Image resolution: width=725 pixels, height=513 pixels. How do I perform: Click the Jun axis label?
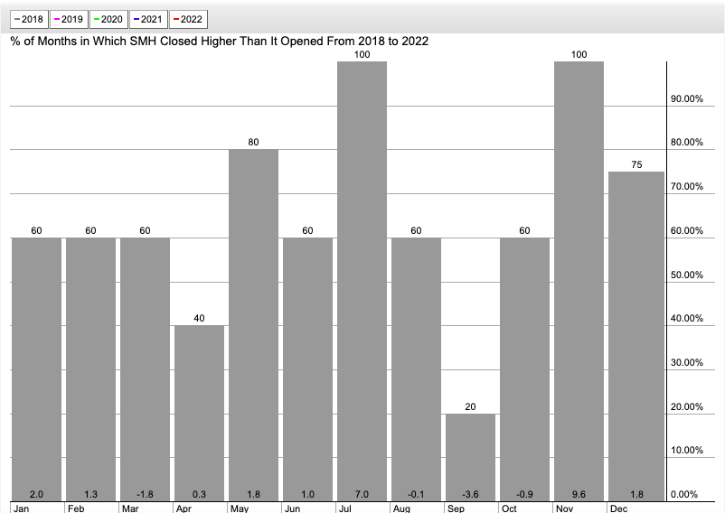pos(292,508)
